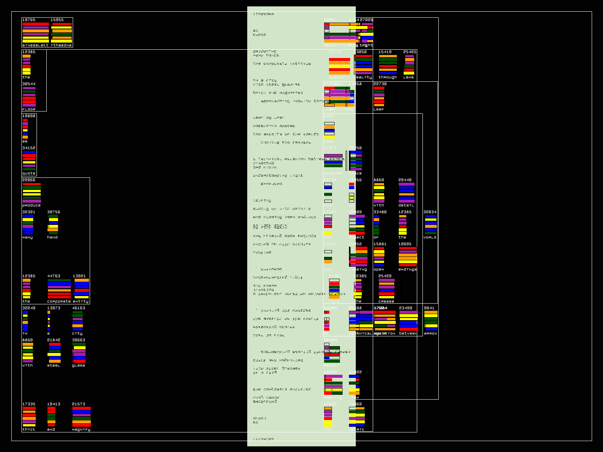Select the 'corporate' color bar glyph
Viewport: 603px width, 452px height.
59,289
